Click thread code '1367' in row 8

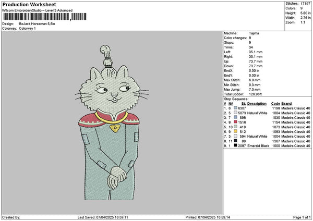[276, 141]
